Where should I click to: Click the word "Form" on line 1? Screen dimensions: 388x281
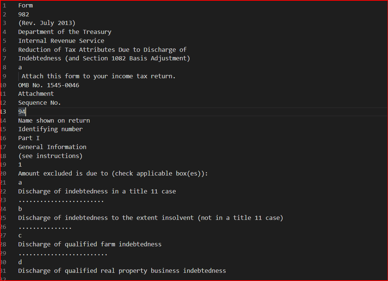[x=25, y=6]
